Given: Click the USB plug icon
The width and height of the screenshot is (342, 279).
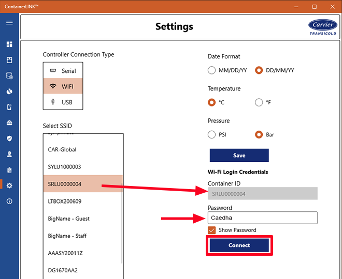Looking at the screenshot, I should click(x=53, y=102).
